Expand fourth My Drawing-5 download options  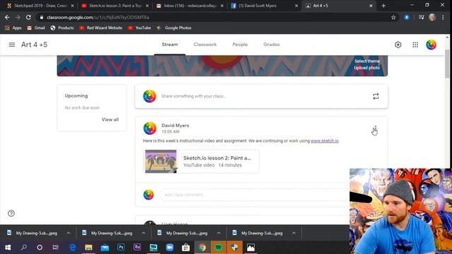coord(294,233)
